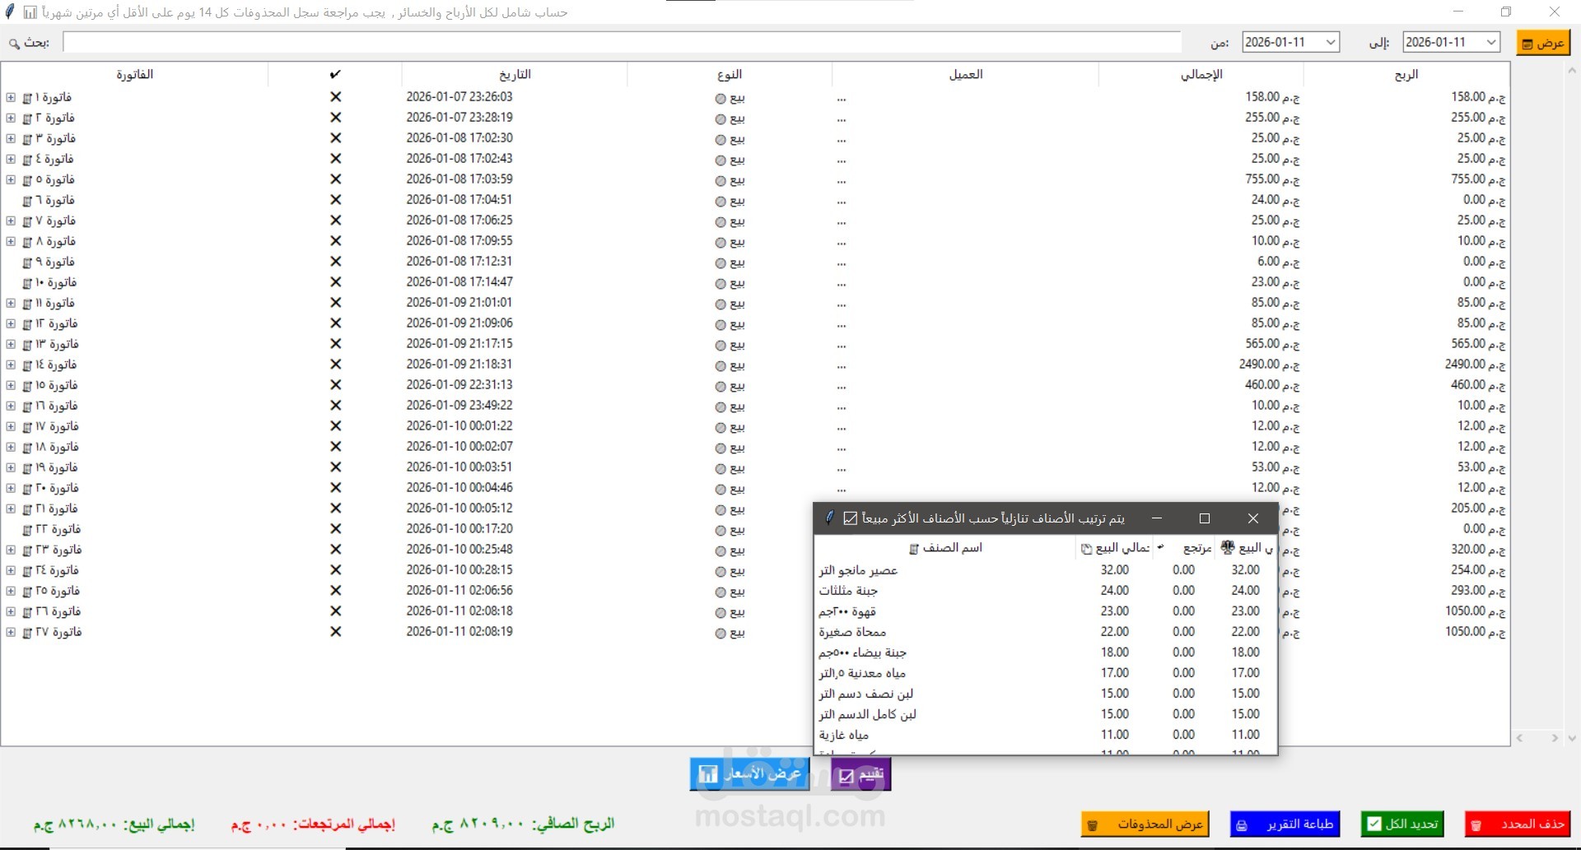Viewport: 1581px width, 850px height.
Task: Focus the بحث search input field
Action: tap(622, 42)
